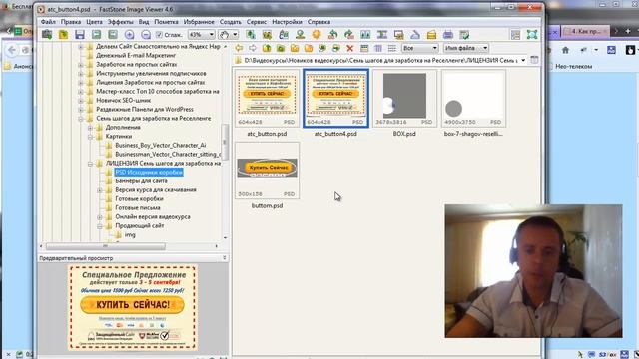
Task: Click the settings checklist icon after printer
Action: (x=464, y=35)
